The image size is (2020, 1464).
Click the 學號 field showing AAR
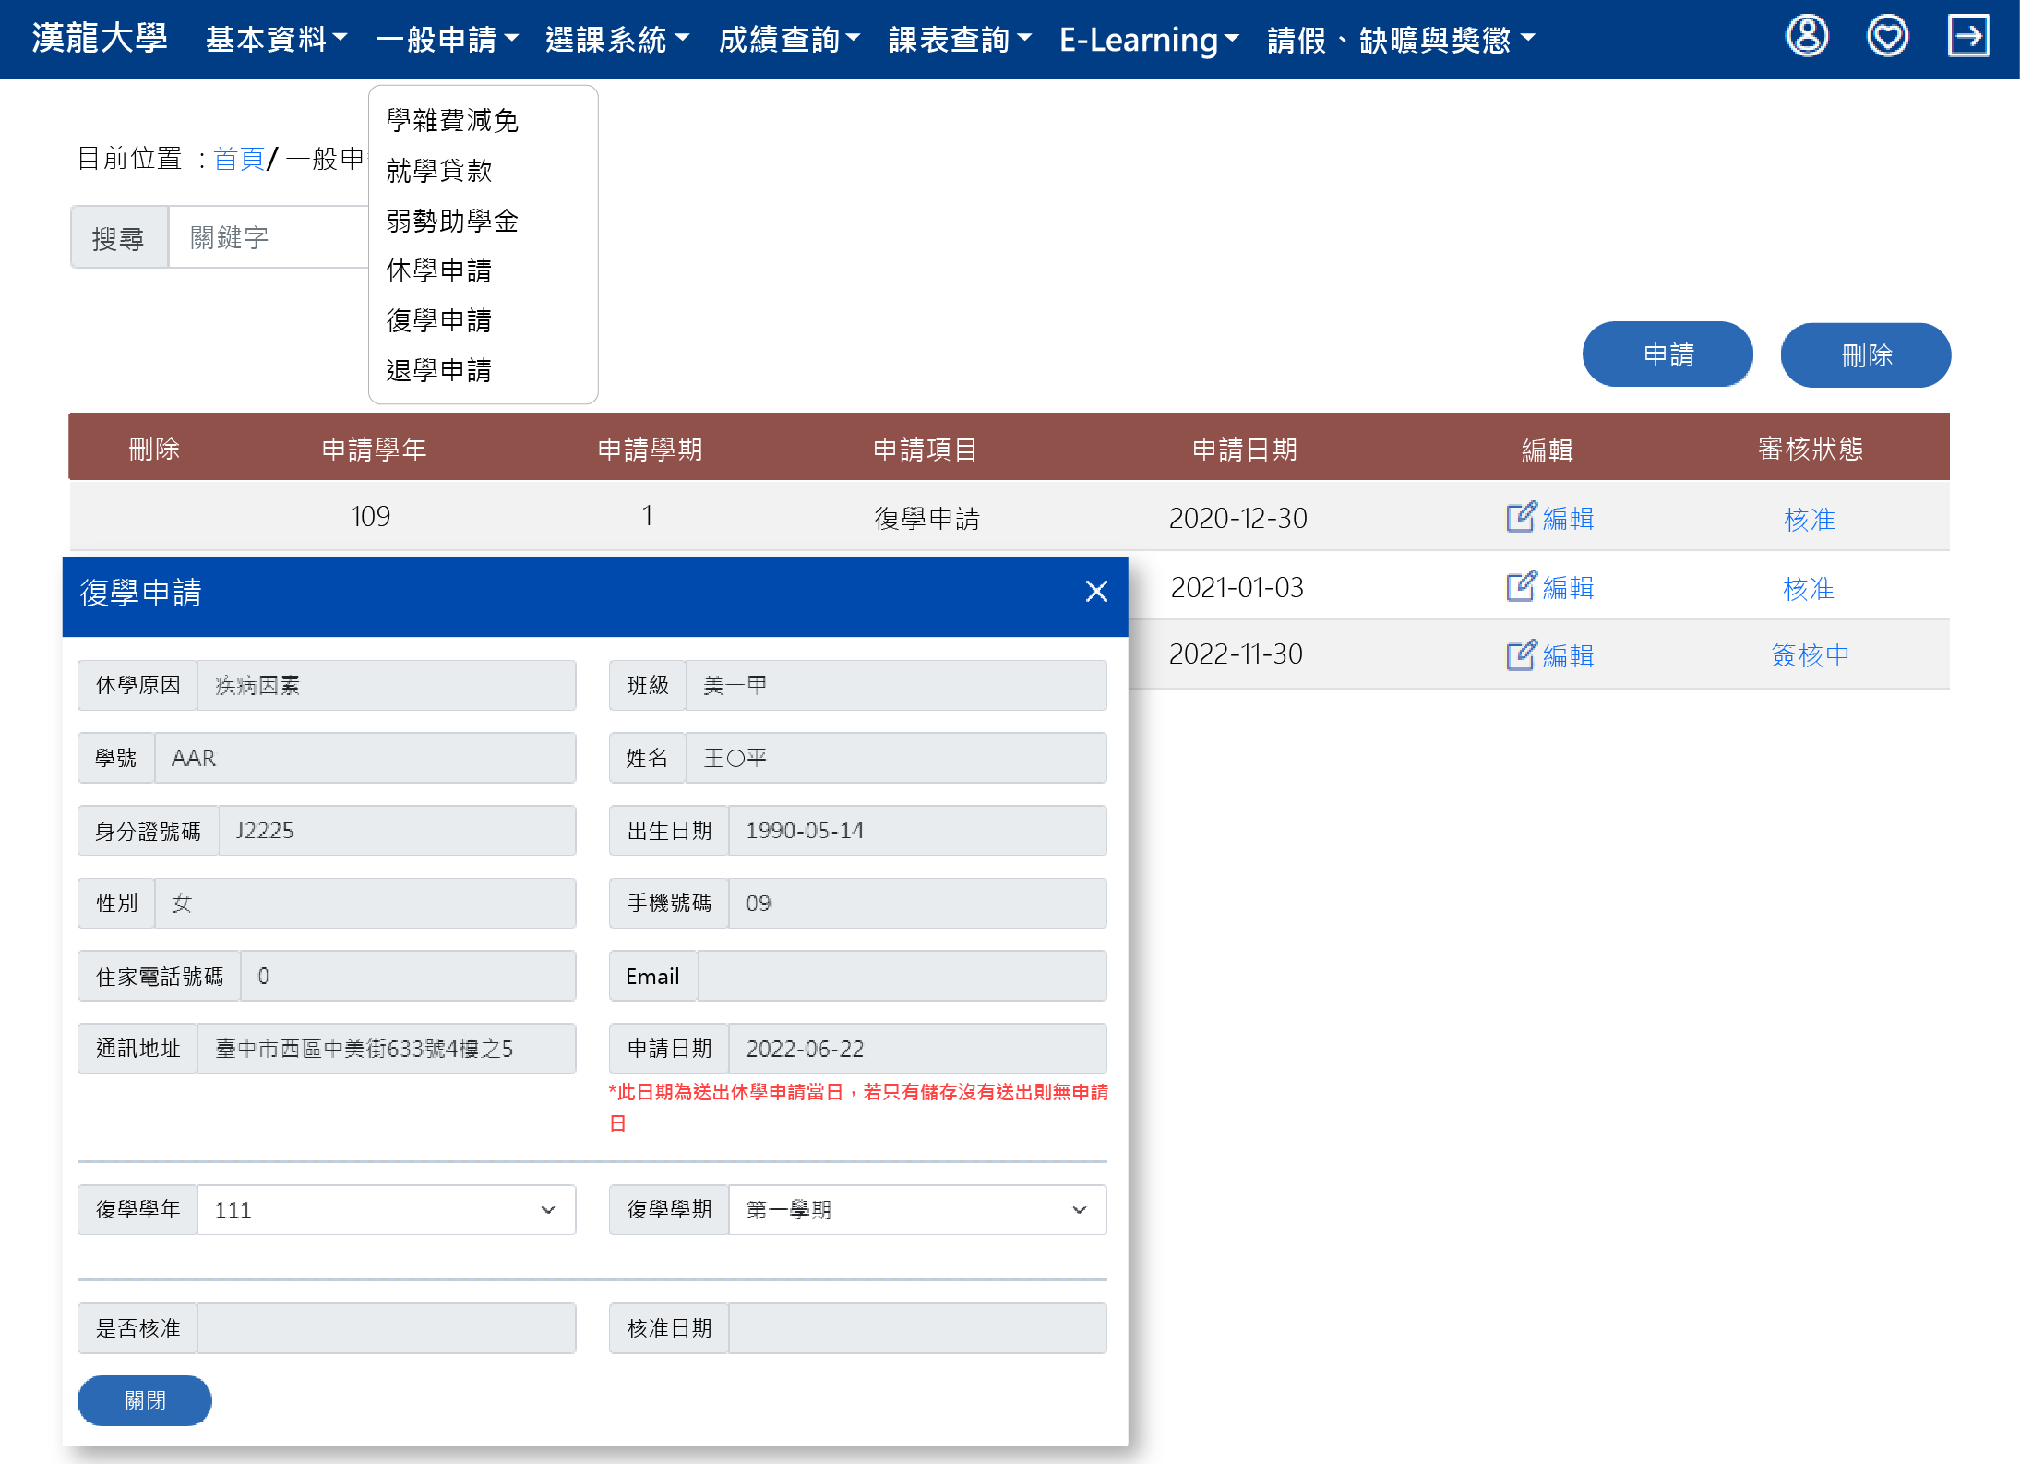tap(365, 758)
